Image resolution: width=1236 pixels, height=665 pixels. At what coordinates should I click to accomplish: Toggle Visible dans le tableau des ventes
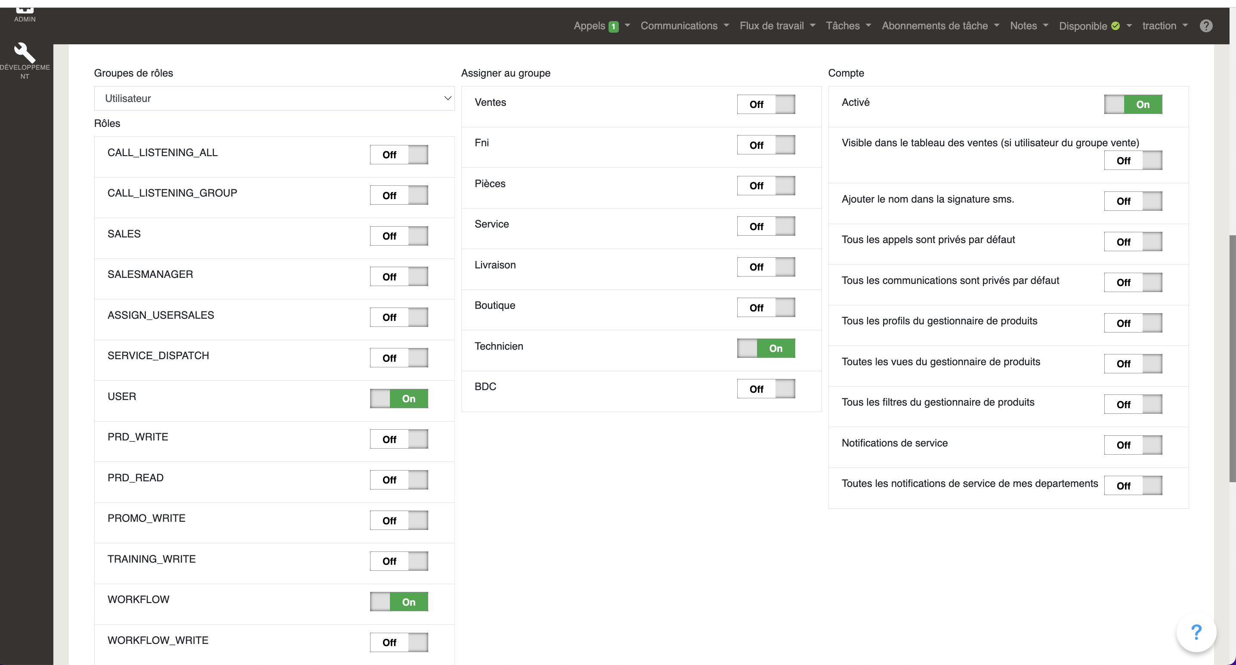pos(1133,160)
